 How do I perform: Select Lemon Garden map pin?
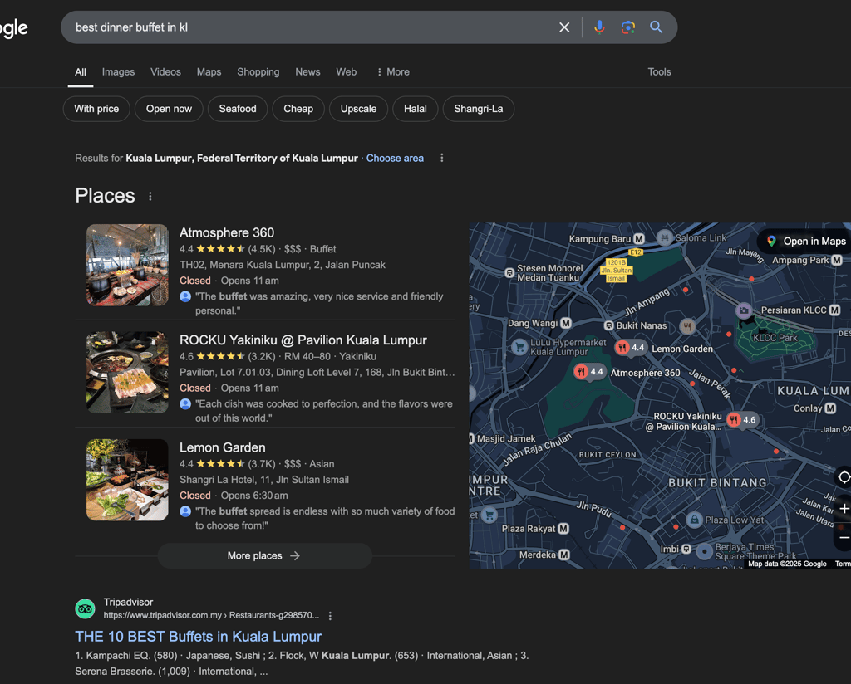630,348
